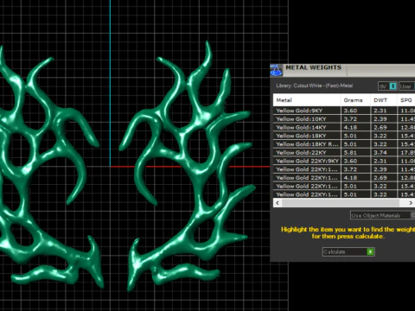415x311 pixels.
Task: Select the Yellow Gold:10KY row
Action: coord(344,119)
